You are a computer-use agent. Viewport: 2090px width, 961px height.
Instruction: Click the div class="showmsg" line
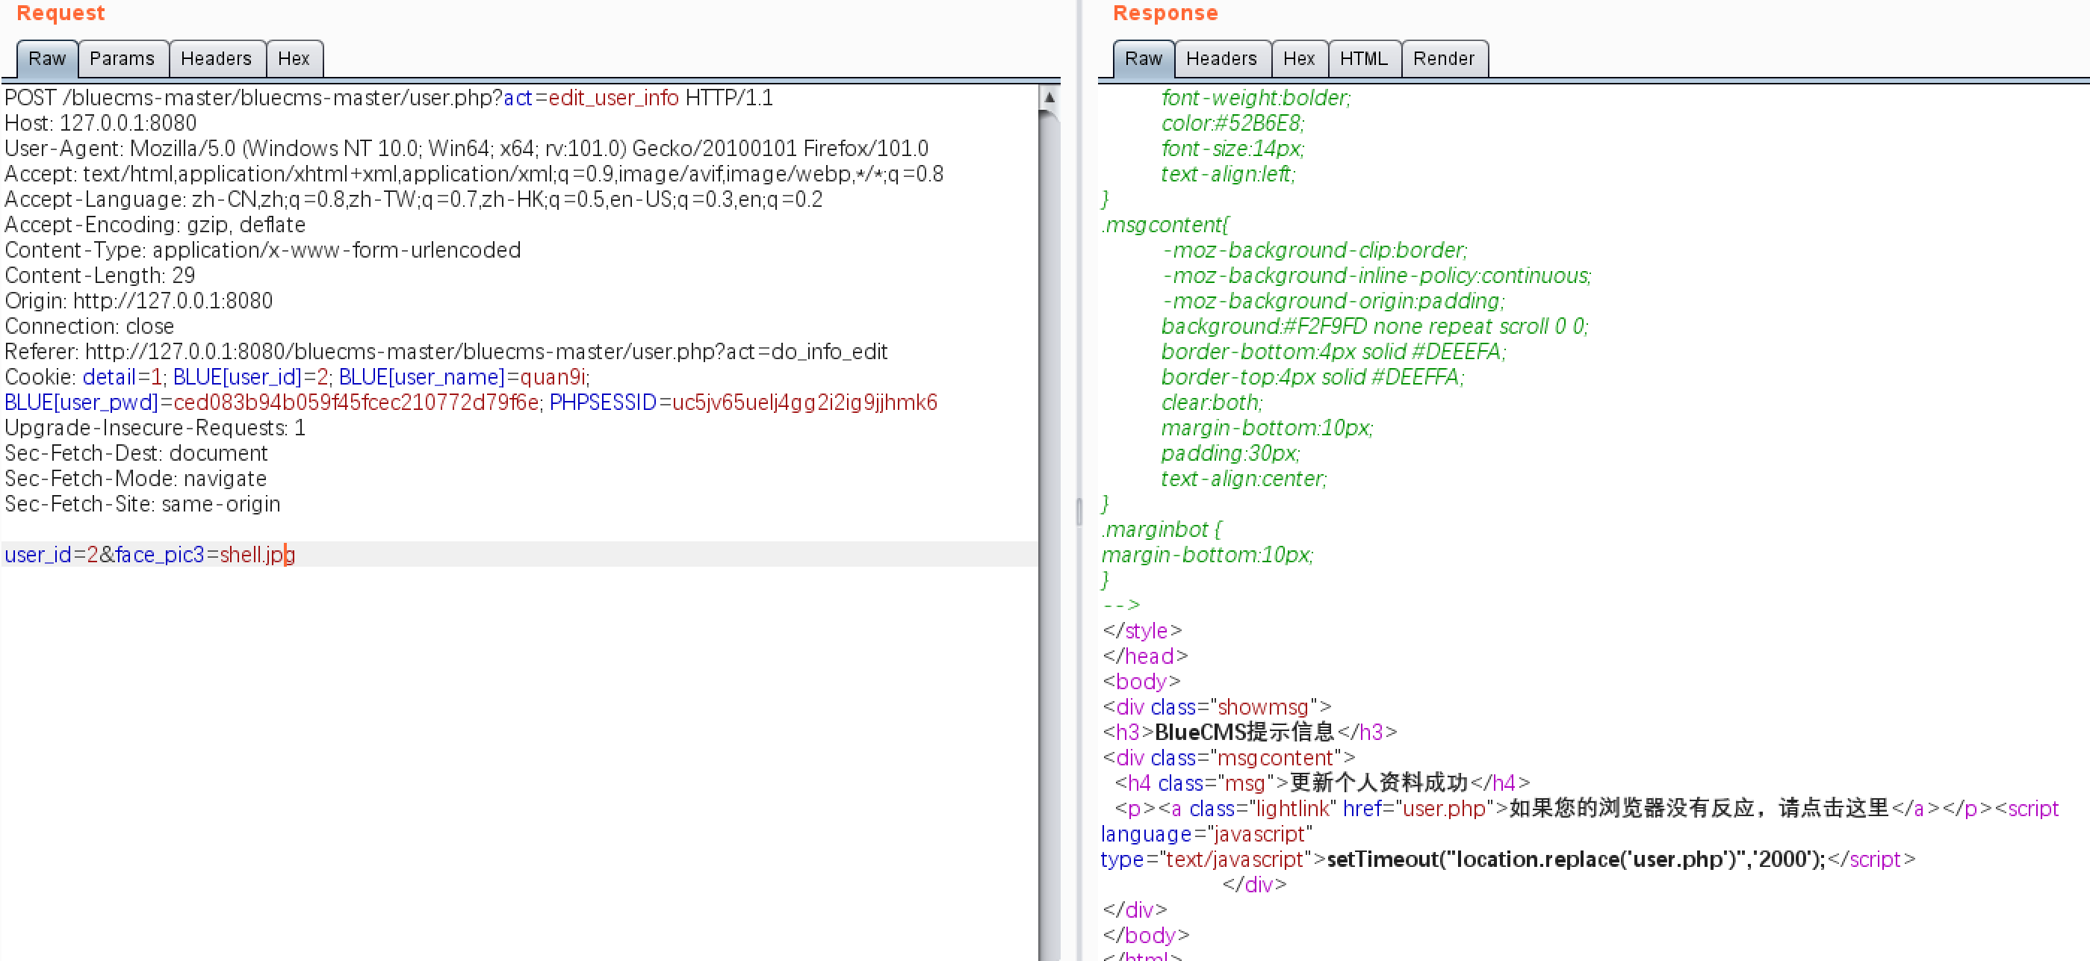coord(1216,707)
